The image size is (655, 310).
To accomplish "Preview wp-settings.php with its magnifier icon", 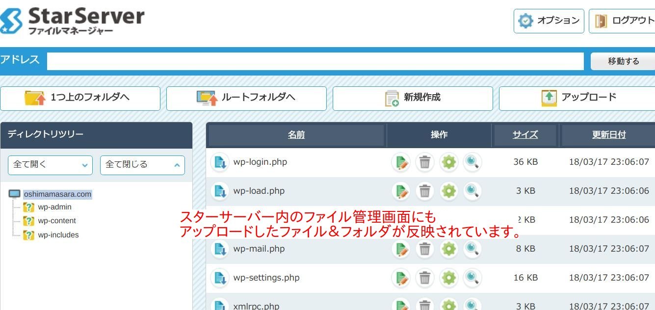I will [472, 278].
